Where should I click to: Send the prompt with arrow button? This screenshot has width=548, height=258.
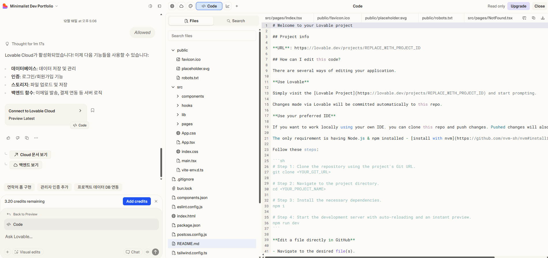pyautogui.click(x=155, y=252)
